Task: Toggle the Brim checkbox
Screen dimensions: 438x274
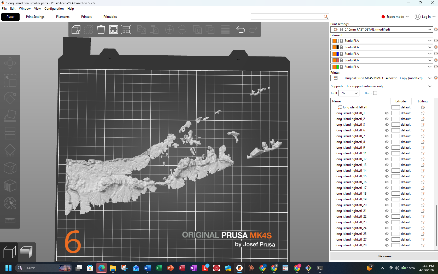Action: click(x=375, y=93)
